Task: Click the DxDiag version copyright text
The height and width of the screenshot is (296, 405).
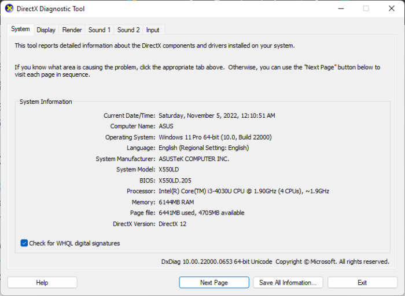Action: (275, 262)
